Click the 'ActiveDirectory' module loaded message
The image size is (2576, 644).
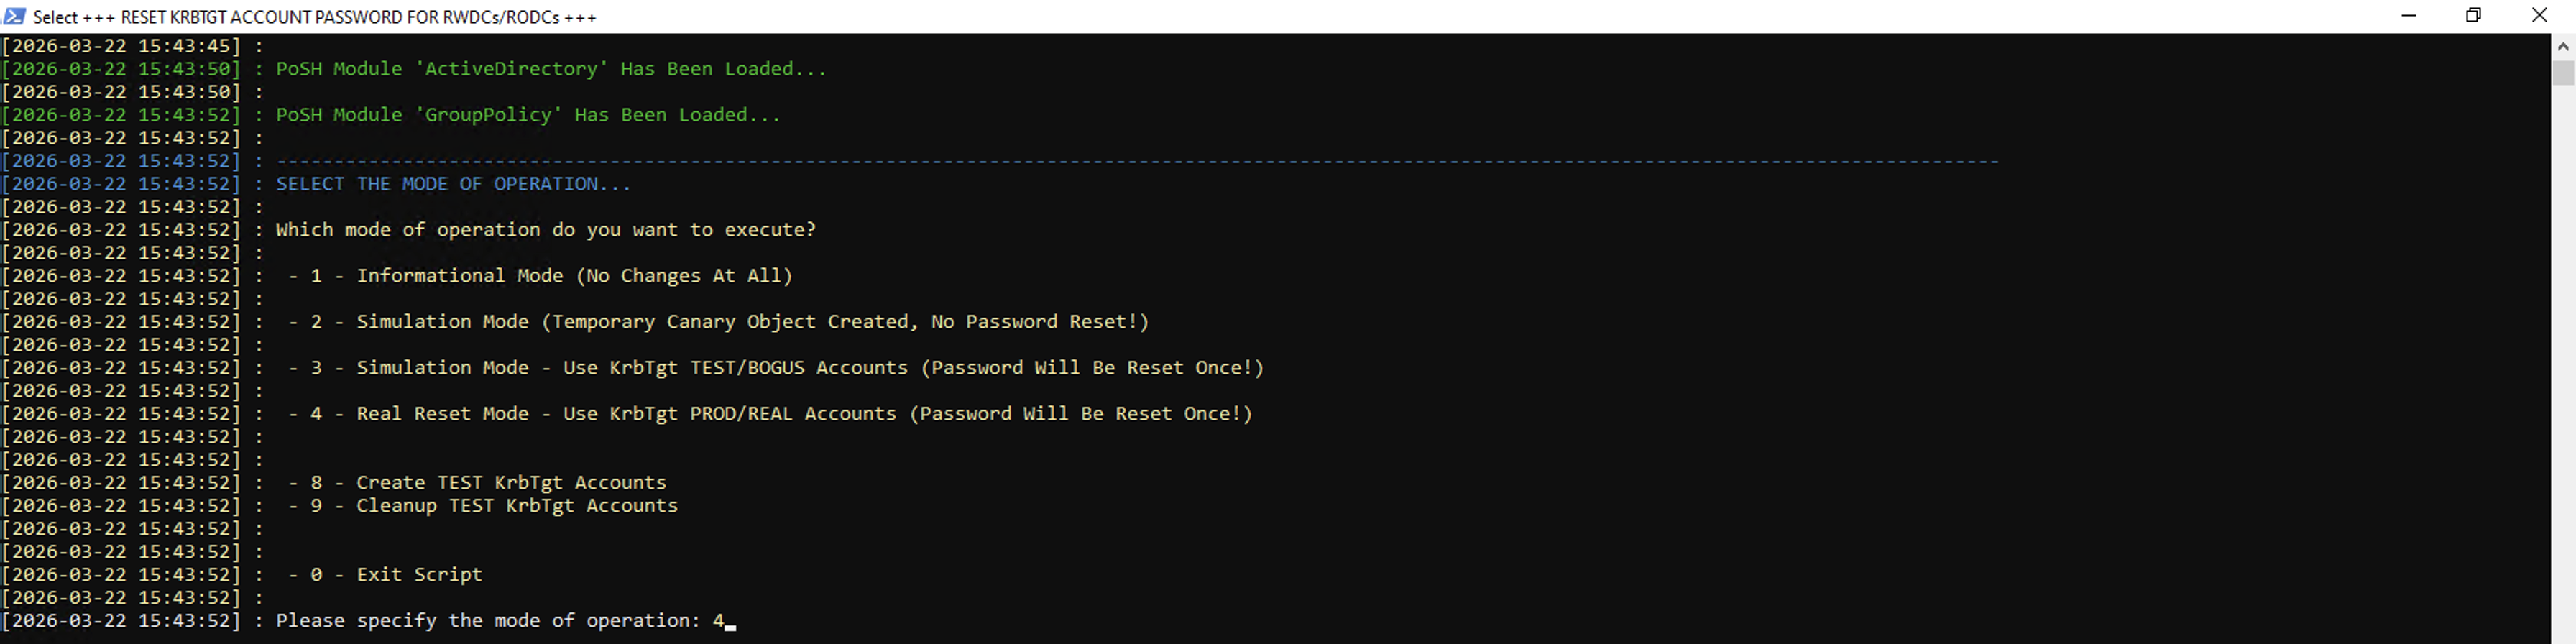click(551, 69)
